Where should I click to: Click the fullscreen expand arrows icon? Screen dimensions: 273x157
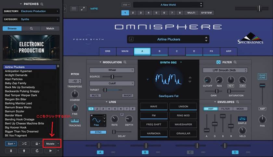pyautogui.click(x=84, y=9)
